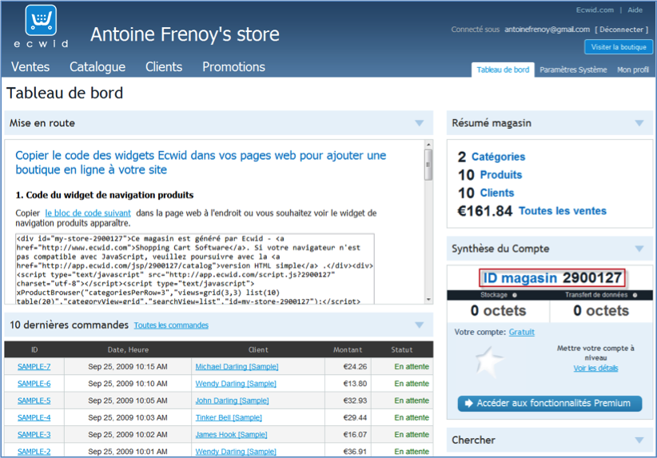This screenshot has height=458, width=657.
Task: Open the Clients menu
Action: [164, 67]
